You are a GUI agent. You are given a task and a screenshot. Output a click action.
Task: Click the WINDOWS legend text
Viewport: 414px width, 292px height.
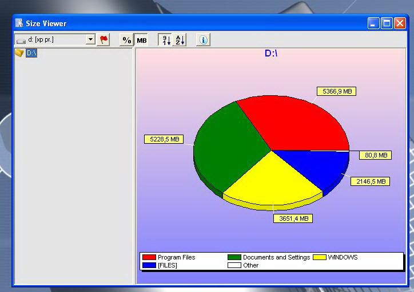pos(343,257)
